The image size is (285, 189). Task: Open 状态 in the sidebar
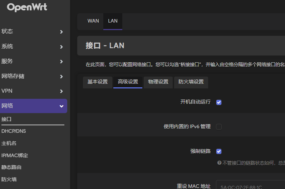click(7, 31)
